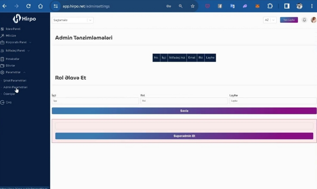Viewport: 317px width, 189px height.
Task: Focus the İşçi input field
Action: point(95,101)
